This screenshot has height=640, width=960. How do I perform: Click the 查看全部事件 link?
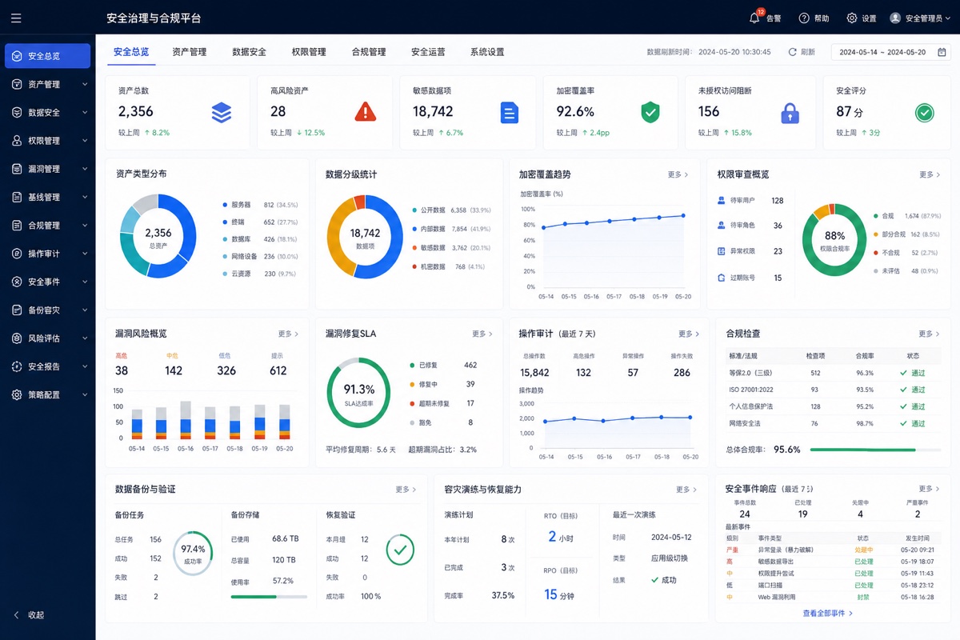click(828, 614)
